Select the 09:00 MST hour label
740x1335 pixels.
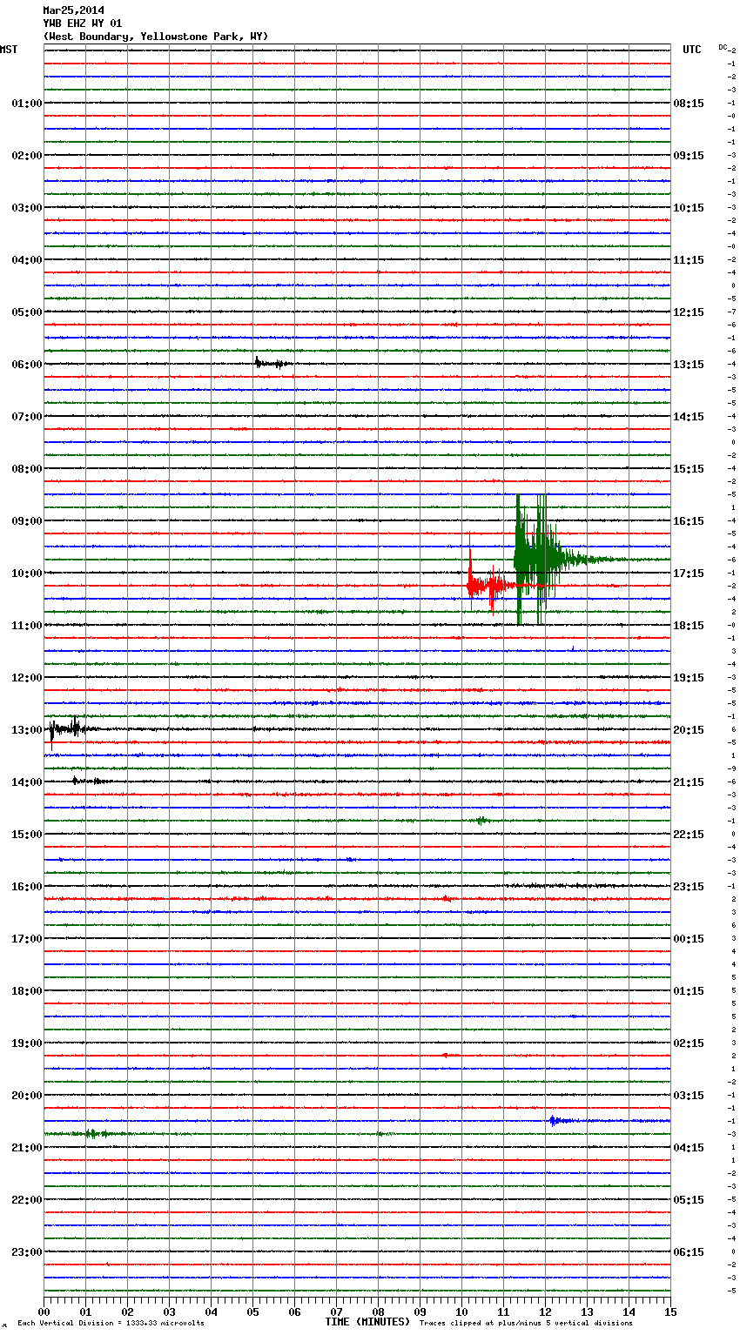point(26,521)
